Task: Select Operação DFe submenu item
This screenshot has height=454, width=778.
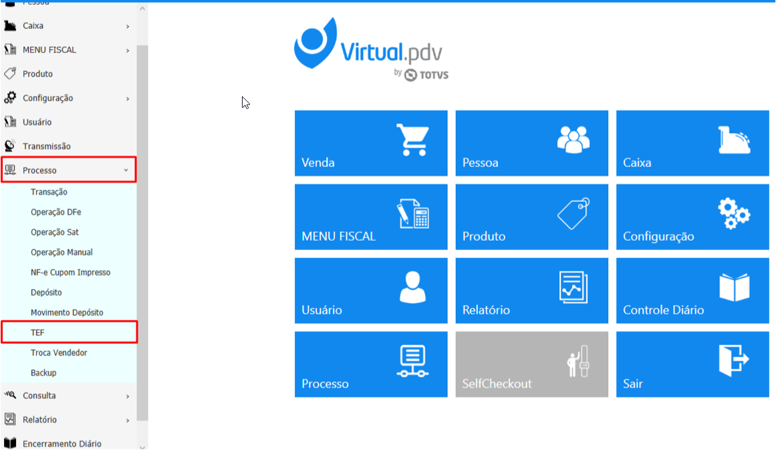Action: (55, 212)
